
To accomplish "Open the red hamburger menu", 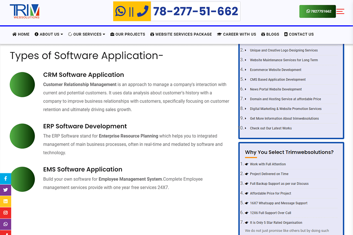I will 340,11.
